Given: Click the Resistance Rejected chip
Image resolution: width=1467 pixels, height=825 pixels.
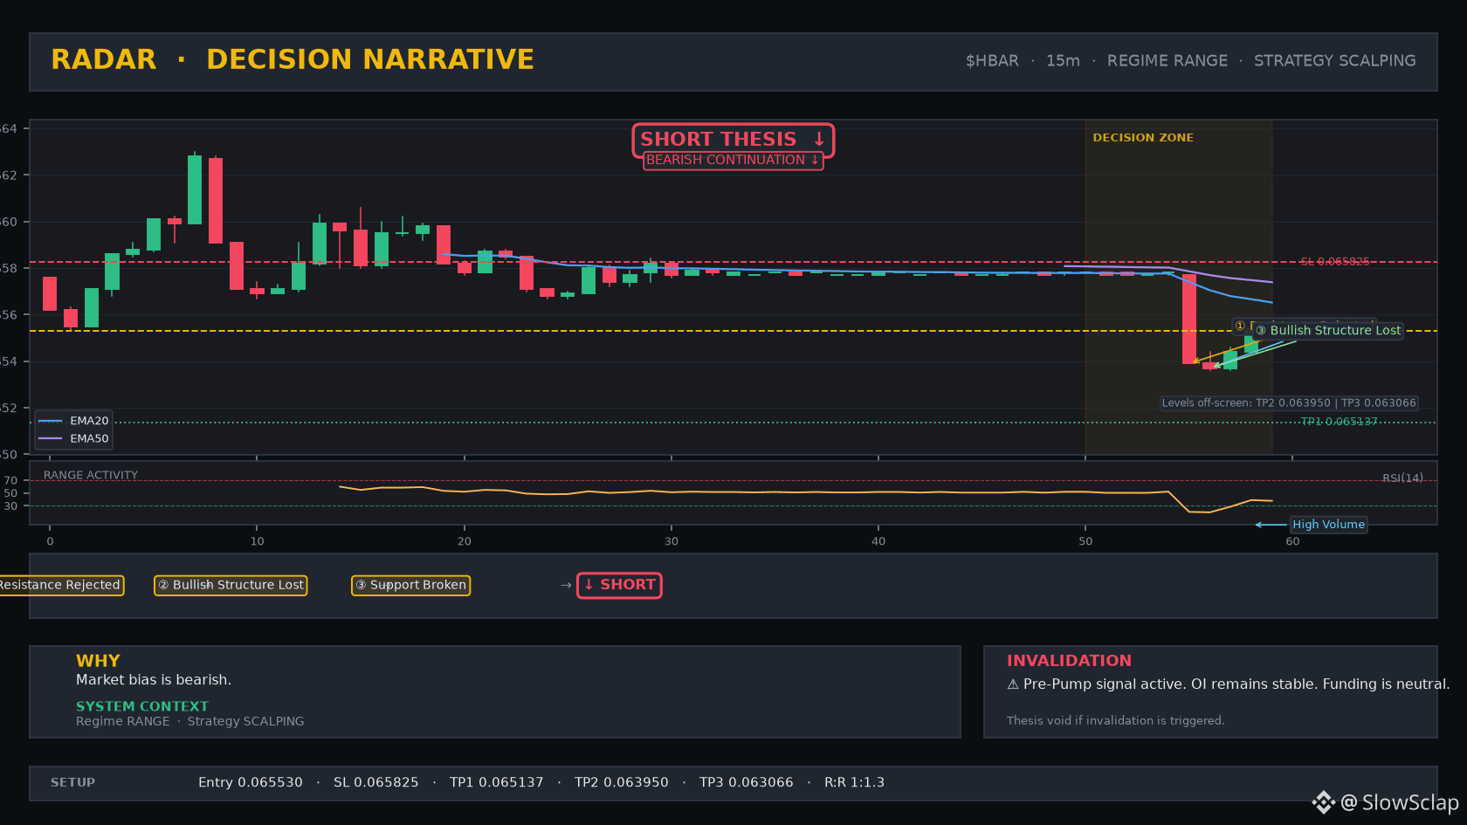Looking at the screenshot, I should pyautogui.click(x=60, y=585).
